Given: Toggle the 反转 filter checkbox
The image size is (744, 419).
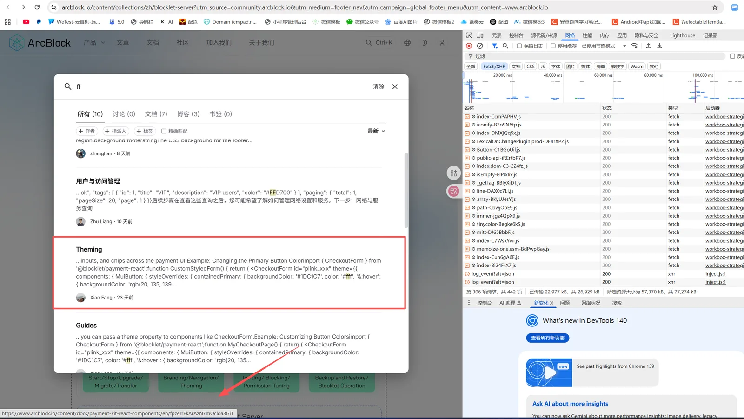Looking at the screenshot, I should 732,56.
